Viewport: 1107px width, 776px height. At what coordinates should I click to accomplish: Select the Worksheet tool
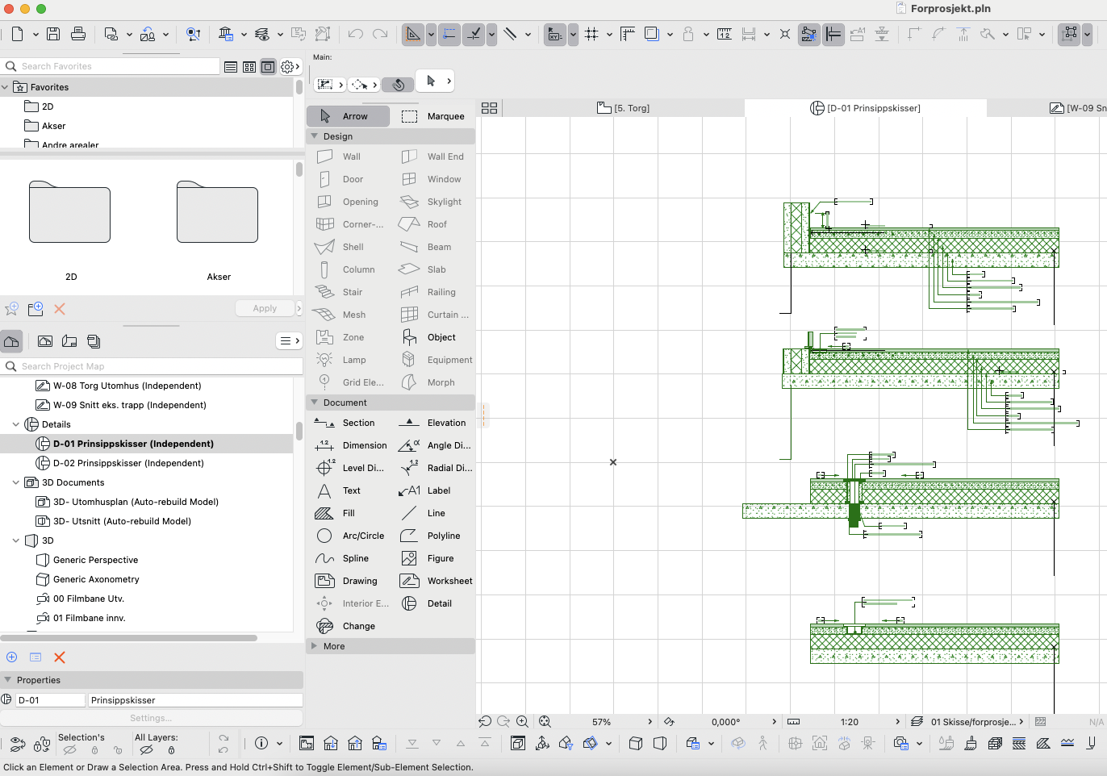pos(449,581)
